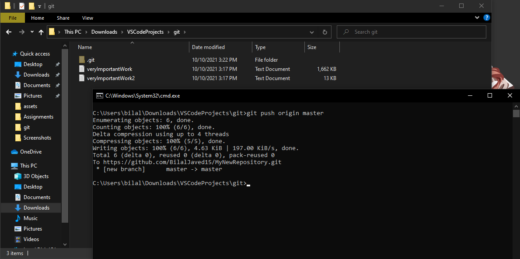Select the veryImportantWork text file
520x259 pixels.
click(x=109, y=69)
